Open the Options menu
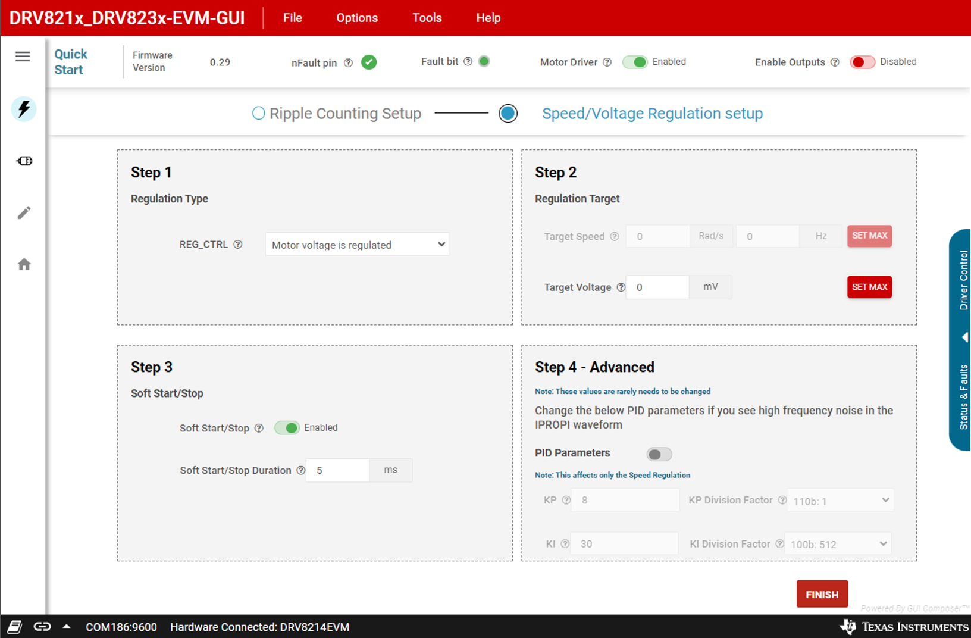This screenshot has width=971, height=638. (356, 18)
